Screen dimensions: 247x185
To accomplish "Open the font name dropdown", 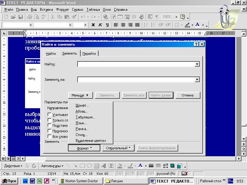I will [x=70, y=25].
